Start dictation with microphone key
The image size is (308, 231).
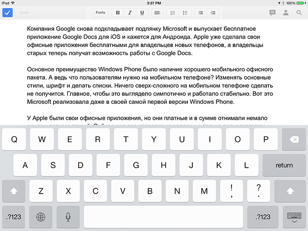68,217
